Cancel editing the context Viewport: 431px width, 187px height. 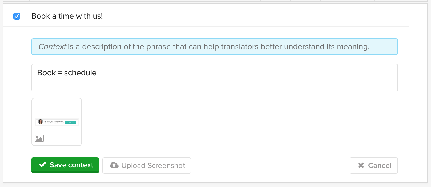[374, 166]
